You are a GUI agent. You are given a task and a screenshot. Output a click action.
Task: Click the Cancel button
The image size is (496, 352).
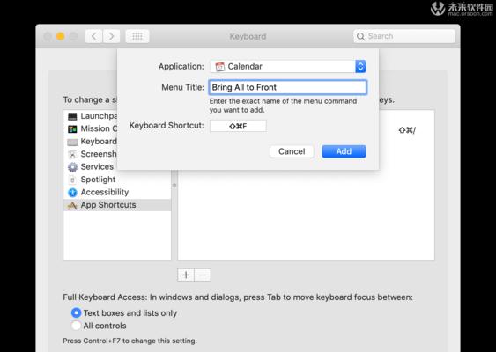pos(292,151)
